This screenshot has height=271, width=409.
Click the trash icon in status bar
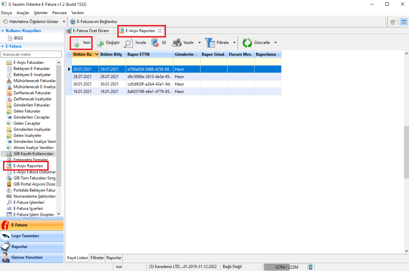[311, 267]
